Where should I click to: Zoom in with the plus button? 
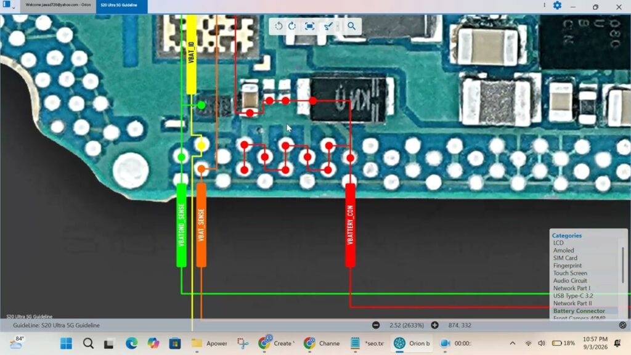coord(434,325)
